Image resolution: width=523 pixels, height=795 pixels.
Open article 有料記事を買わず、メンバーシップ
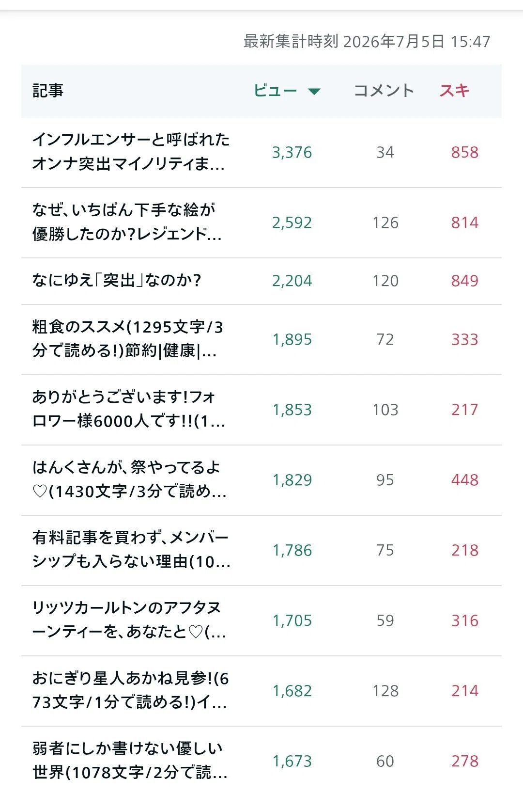click(131, 550)
